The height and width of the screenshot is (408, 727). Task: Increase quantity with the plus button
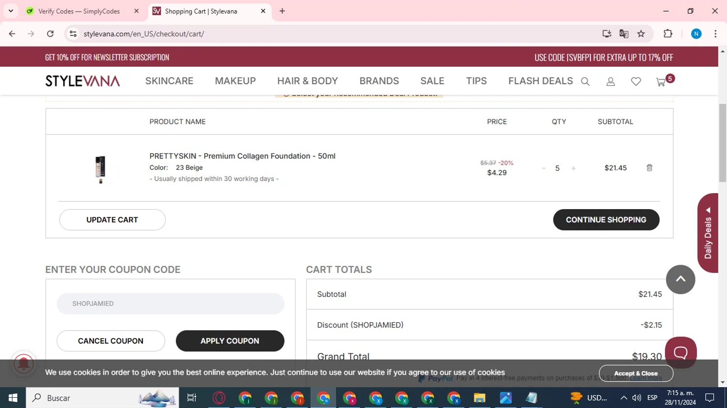click(573, 168)
